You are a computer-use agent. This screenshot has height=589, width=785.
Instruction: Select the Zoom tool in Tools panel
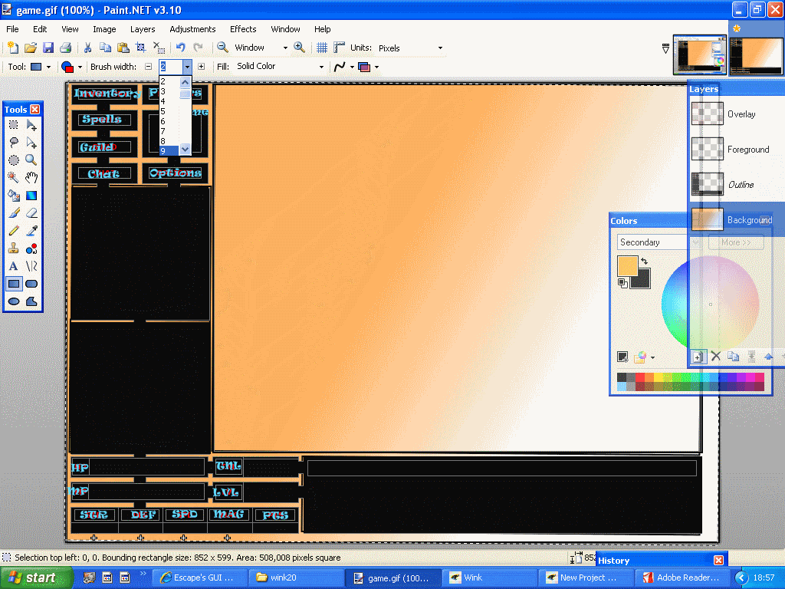coord(31,160)
